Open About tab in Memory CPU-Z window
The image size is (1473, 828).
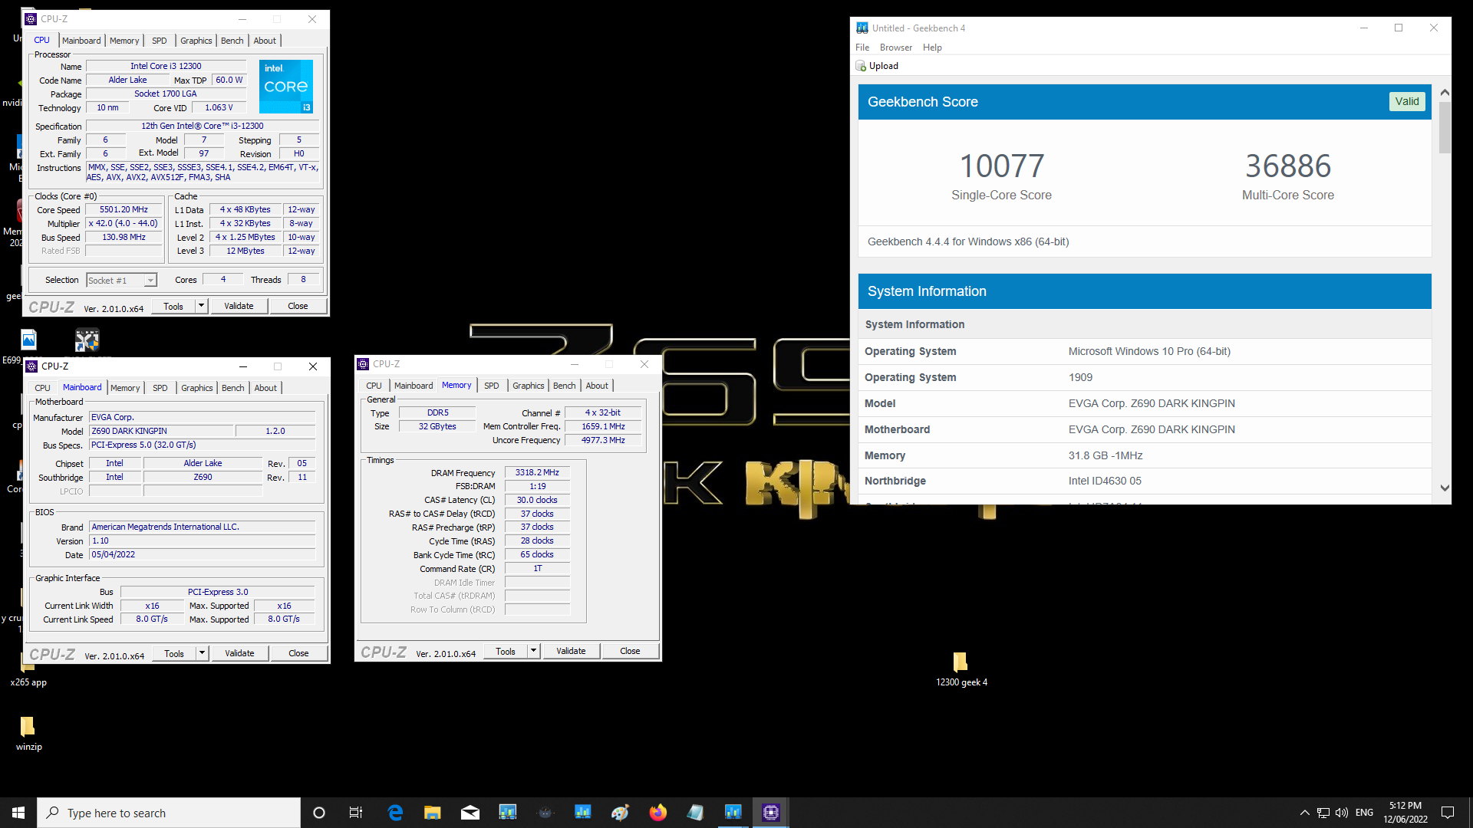pos(597,386)
